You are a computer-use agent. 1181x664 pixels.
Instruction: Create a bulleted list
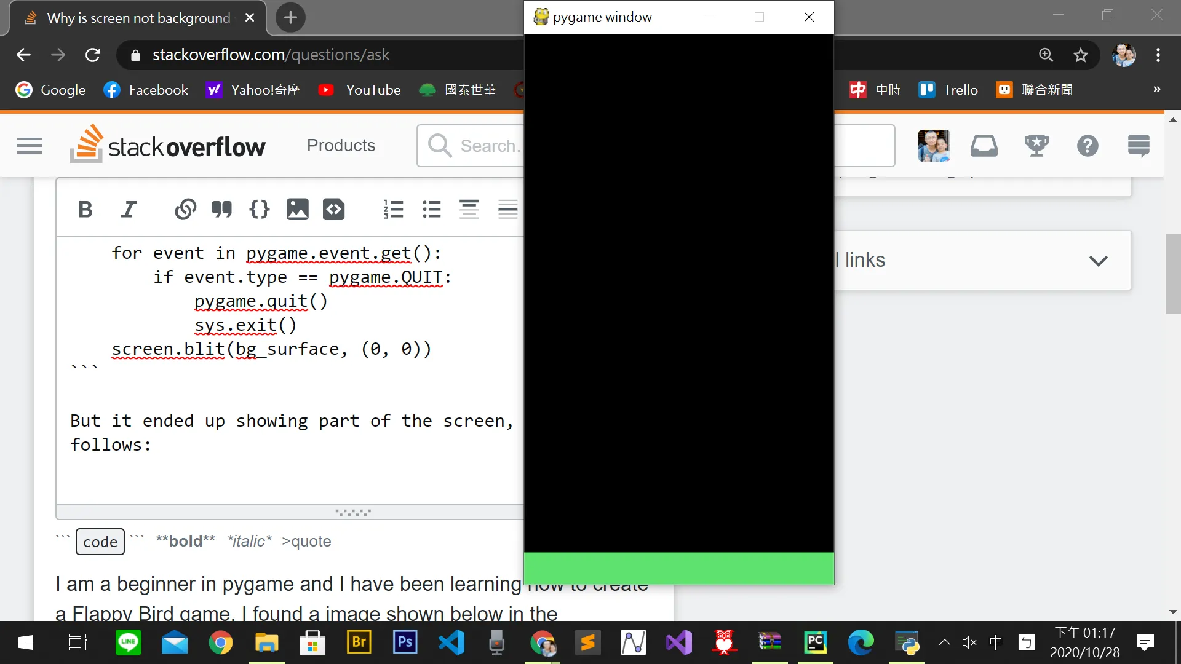pos(432,210)
